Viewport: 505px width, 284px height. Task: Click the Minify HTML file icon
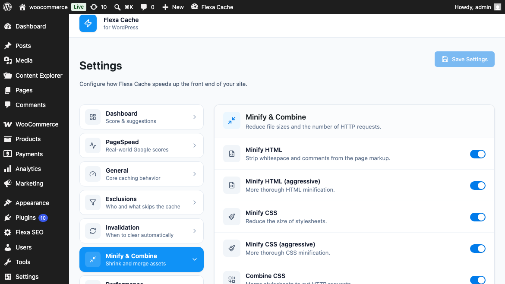[231, 154]
